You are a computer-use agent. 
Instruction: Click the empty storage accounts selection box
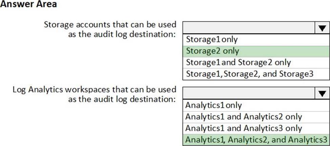(248, 28)
